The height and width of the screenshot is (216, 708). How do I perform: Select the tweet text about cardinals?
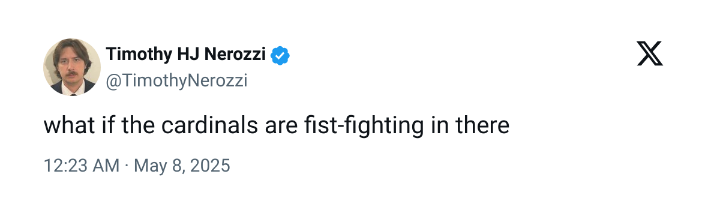277,125
